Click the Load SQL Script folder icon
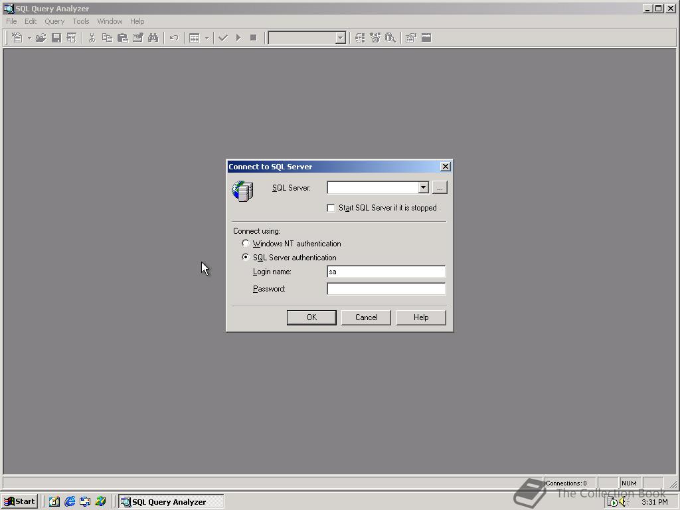Image resolution: width=680 pixels, height=510 pixels. [41, 38]
